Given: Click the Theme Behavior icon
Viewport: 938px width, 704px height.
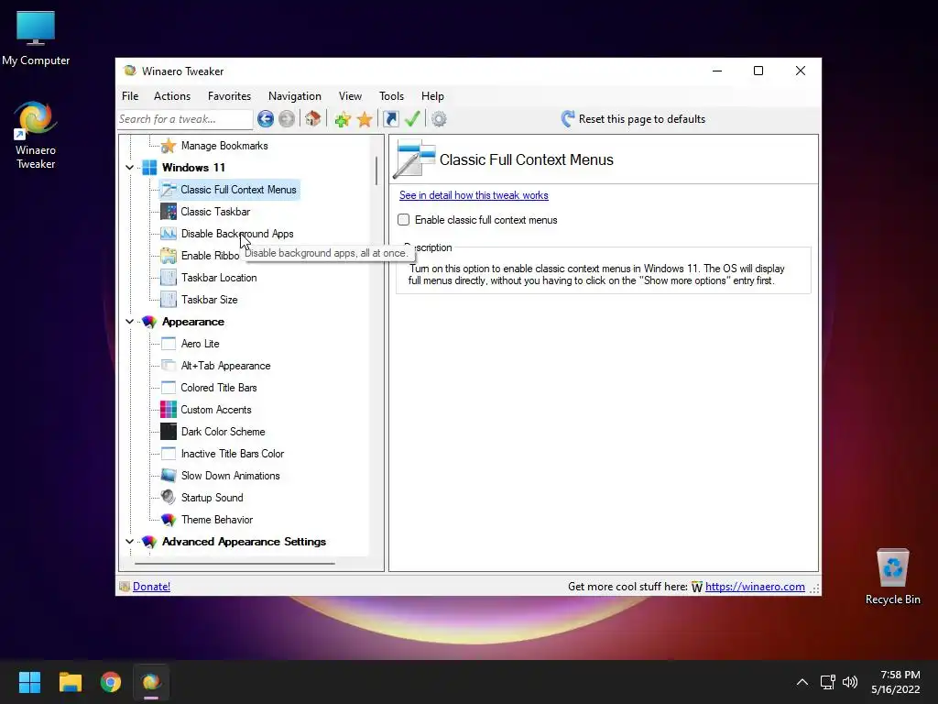Looking at the screenshot, I should pos(169,520).
